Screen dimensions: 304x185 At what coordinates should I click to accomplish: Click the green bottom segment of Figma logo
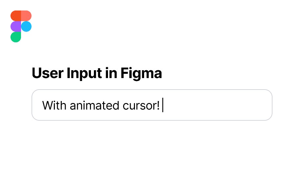tap(16, 37)
